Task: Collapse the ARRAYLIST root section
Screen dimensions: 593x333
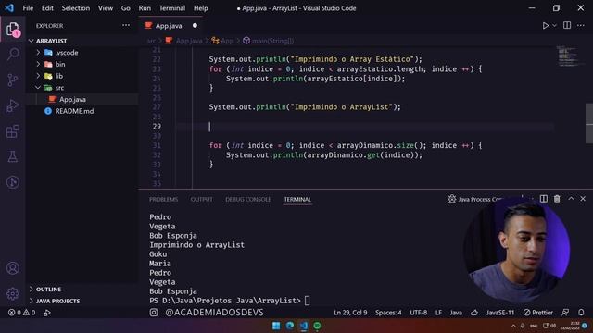Action: [x=82, y=41]
